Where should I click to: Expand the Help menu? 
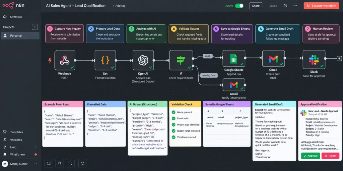click(20, 147)
